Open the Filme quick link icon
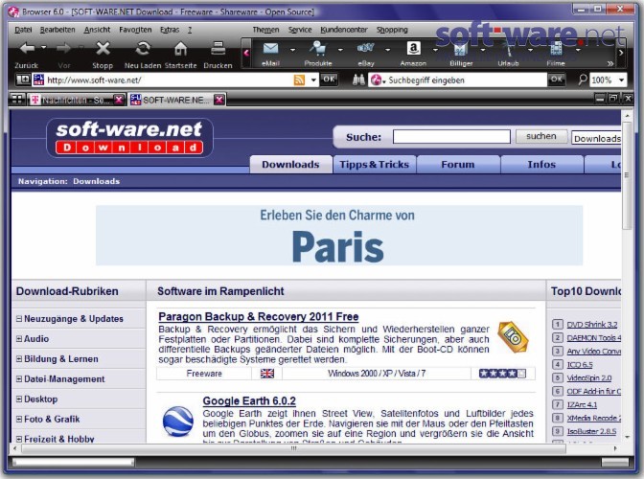644x479 pixels. point(556,49)
